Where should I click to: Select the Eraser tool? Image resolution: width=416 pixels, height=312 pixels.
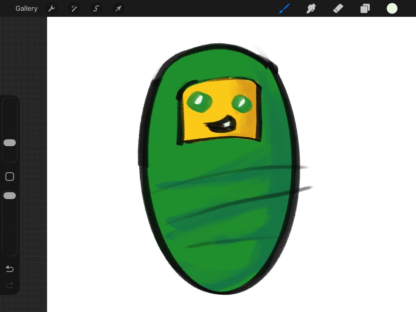click(338, 8)
